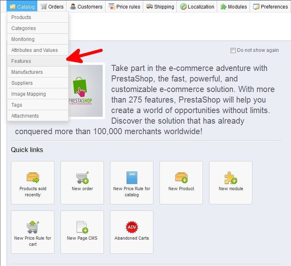Click the Do not show again label
The image size is (291, 266).
(x=258, y=50)
